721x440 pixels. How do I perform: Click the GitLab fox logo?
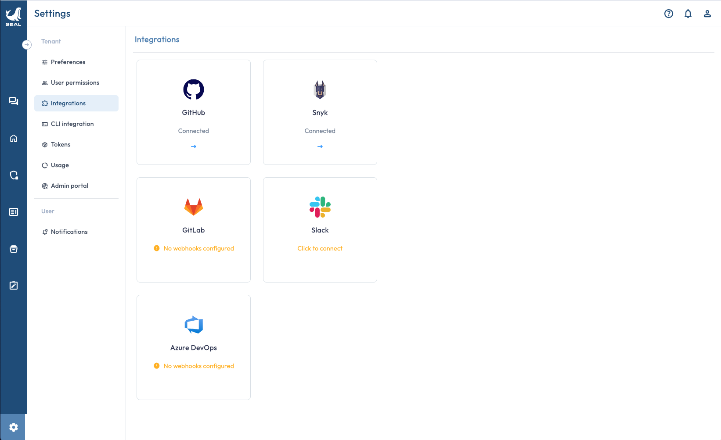pyautogui.click(x=194, y=207)
